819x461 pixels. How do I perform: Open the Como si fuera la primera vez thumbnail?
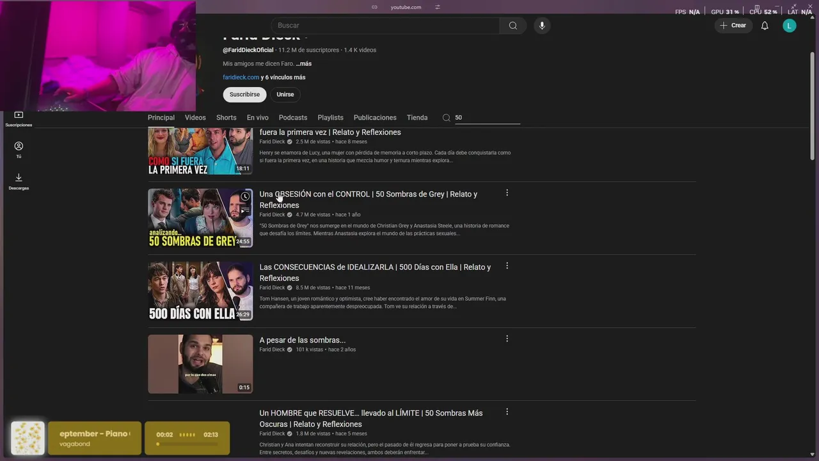tap(200, 151)
